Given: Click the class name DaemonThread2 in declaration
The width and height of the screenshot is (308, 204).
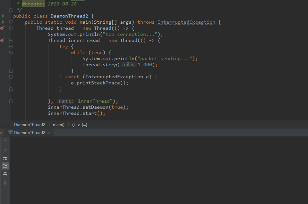Looking at the screenshot, I should [69, 16].
